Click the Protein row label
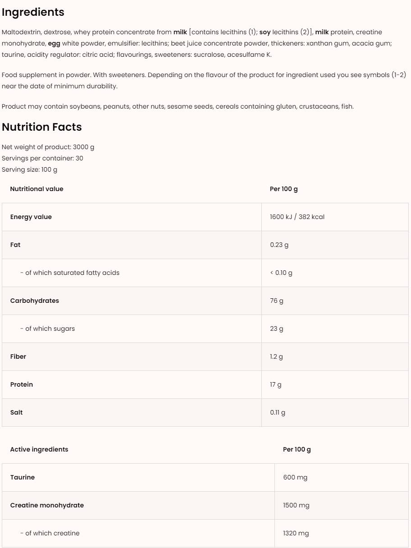411x548 pixels. [22, 384]
